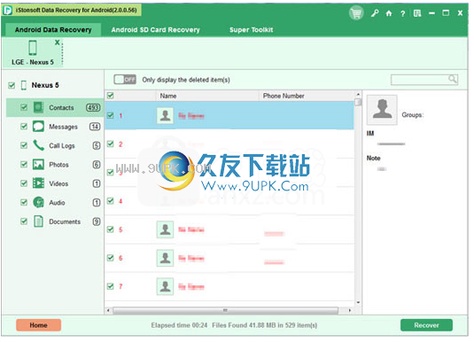Sort by Phone Number column header
The width and height of the screenshot is (474, 342).
pyautogui.click(x=307, y=96)
